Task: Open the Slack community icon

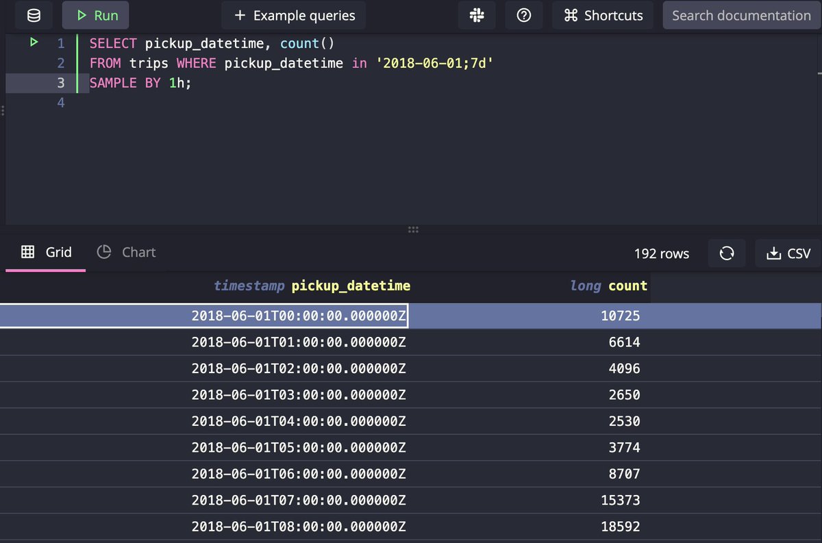Action: coord(477,14)
